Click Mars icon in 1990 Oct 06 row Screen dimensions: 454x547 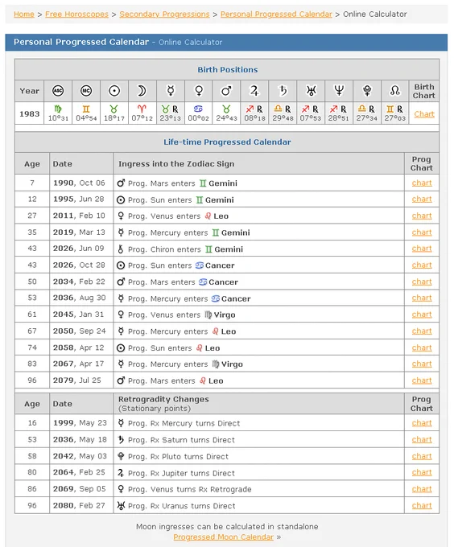pos(121,183)
